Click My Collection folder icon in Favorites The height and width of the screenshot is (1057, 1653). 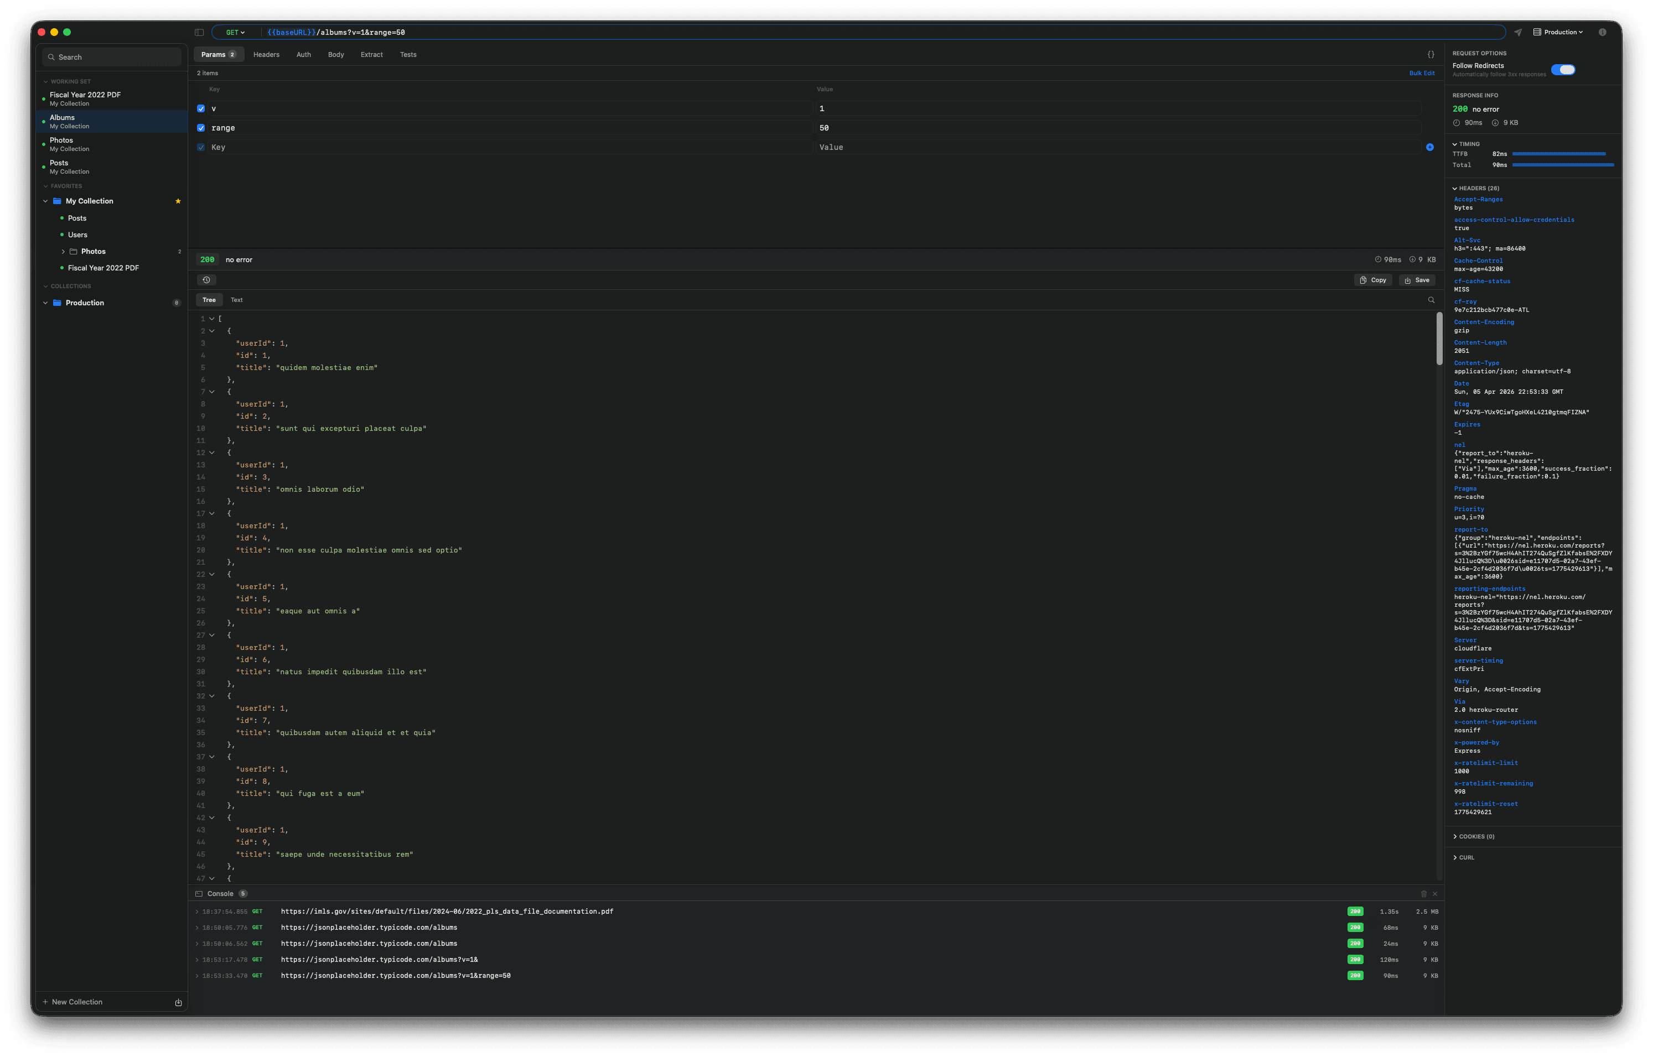click(57, 201)
